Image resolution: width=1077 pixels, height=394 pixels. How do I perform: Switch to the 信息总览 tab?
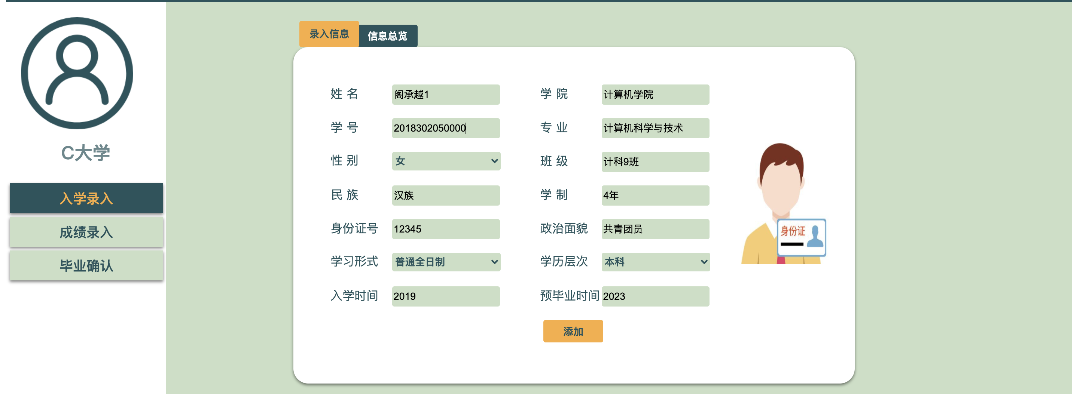pos(388,36)
